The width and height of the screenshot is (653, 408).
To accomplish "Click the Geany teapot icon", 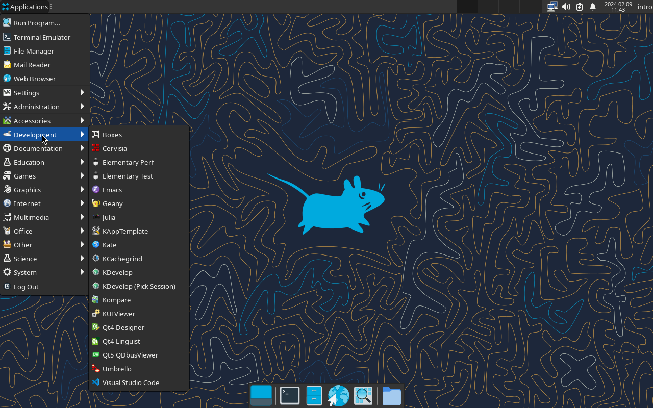I will [x=95, y=203].
